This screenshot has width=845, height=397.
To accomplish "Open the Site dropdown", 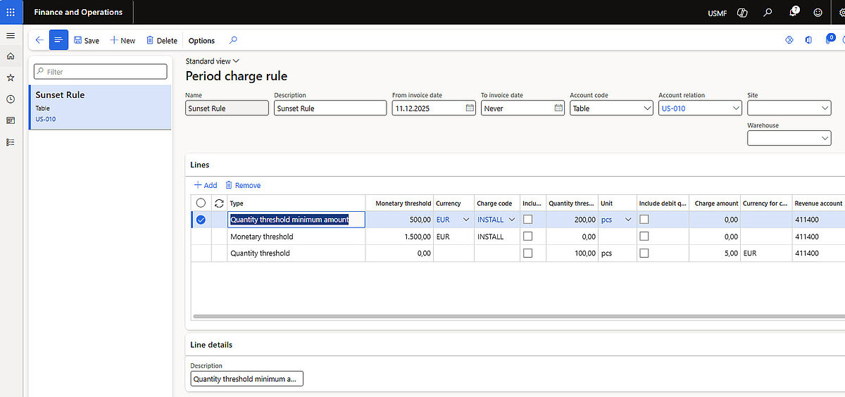I will pyautogui.click(x=825, y=108).
